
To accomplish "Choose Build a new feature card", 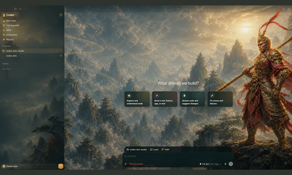I will tap(165, 99).
